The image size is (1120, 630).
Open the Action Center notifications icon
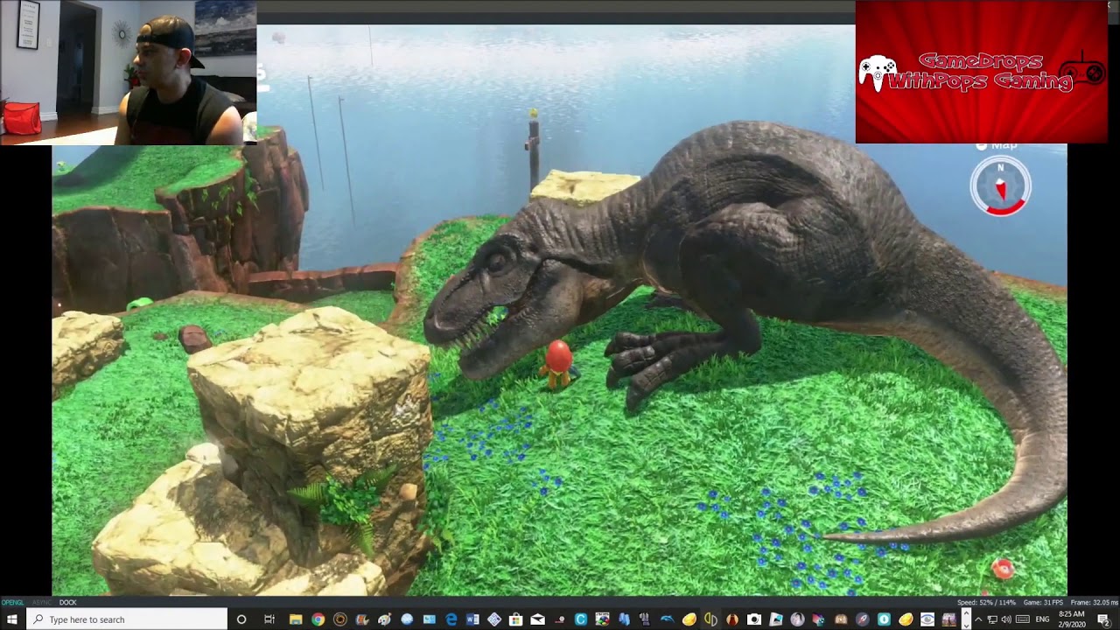click(x=1103, y=619)
